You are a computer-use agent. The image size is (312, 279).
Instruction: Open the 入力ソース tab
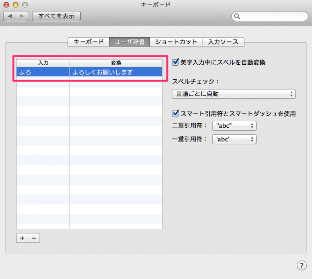(223, 42)
